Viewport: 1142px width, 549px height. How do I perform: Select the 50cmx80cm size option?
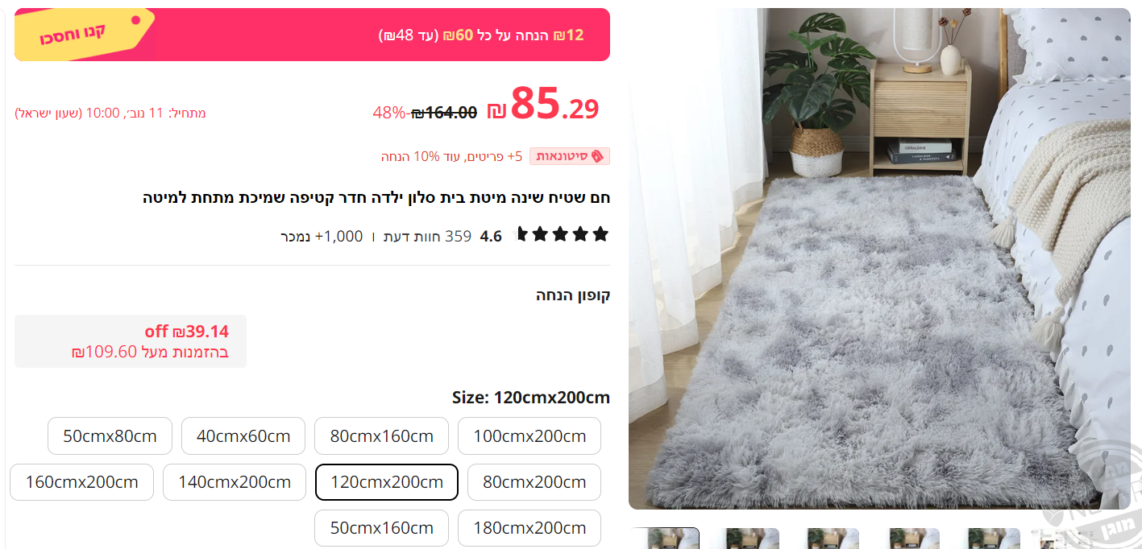[110, 436]
